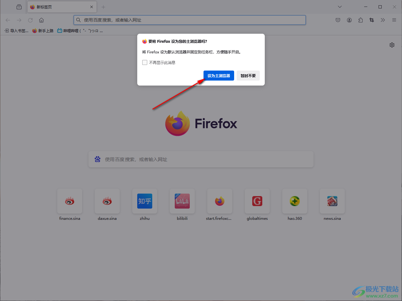Click the screenshot crop tool icon

pyautogui.click(x=372, y=20)
